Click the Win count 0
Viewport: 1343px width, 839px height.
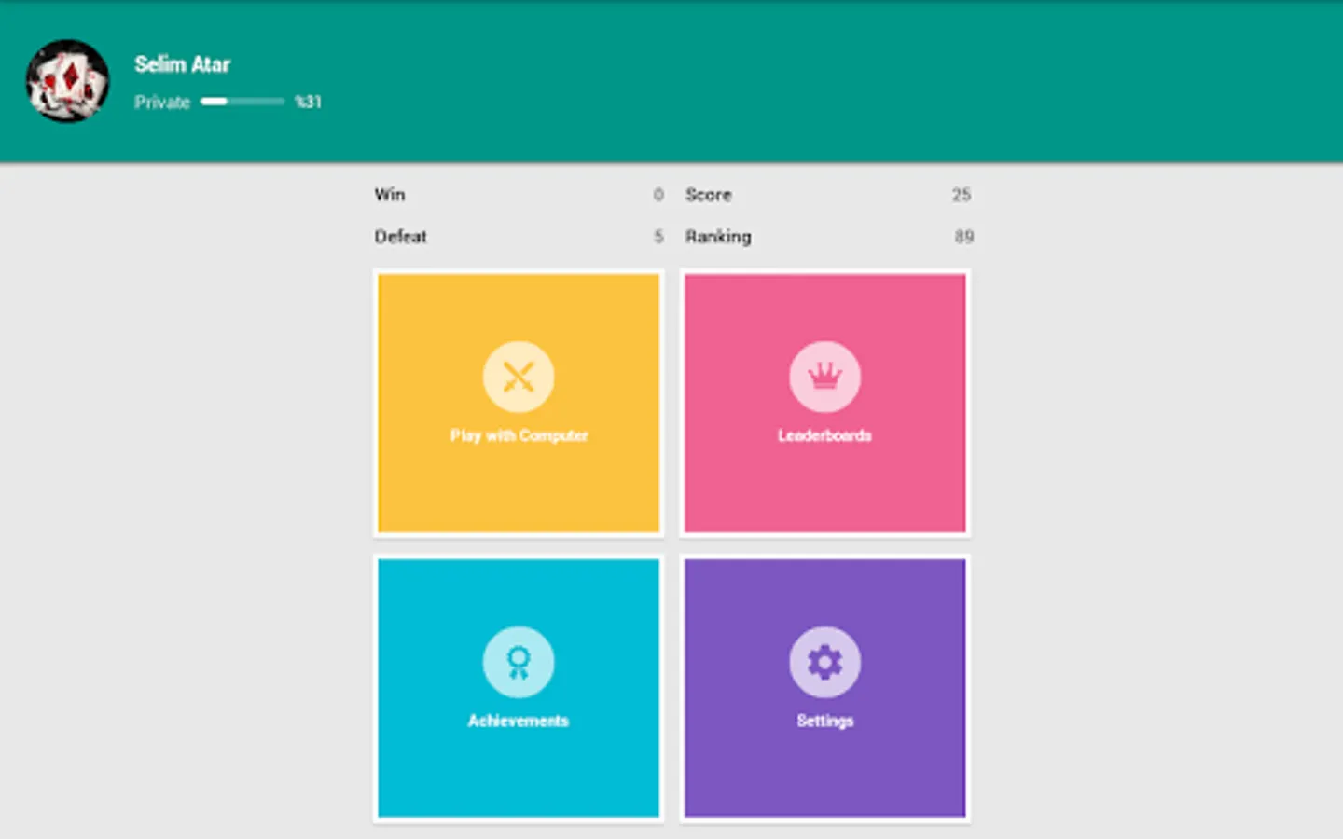[x=658, y=195]
